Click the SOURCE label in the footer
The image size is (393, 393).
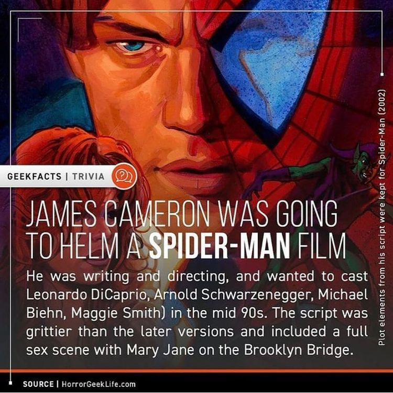(x=38, y=384)
